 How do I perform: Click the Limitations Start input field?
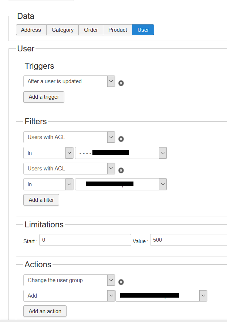point(85,240)
